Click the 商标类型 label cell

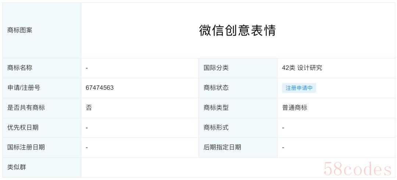pos(238,108)
